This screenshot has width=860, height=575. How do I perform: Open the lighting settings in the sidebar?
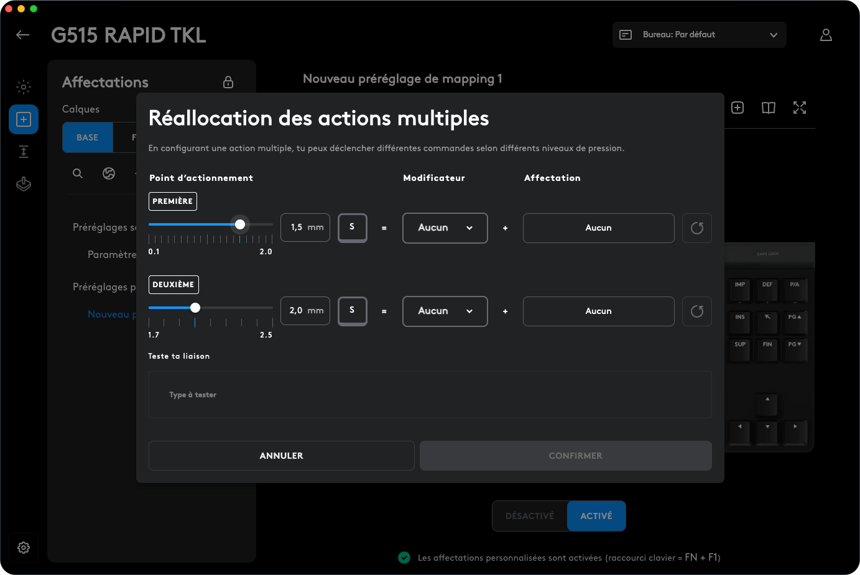coord(23,87)
